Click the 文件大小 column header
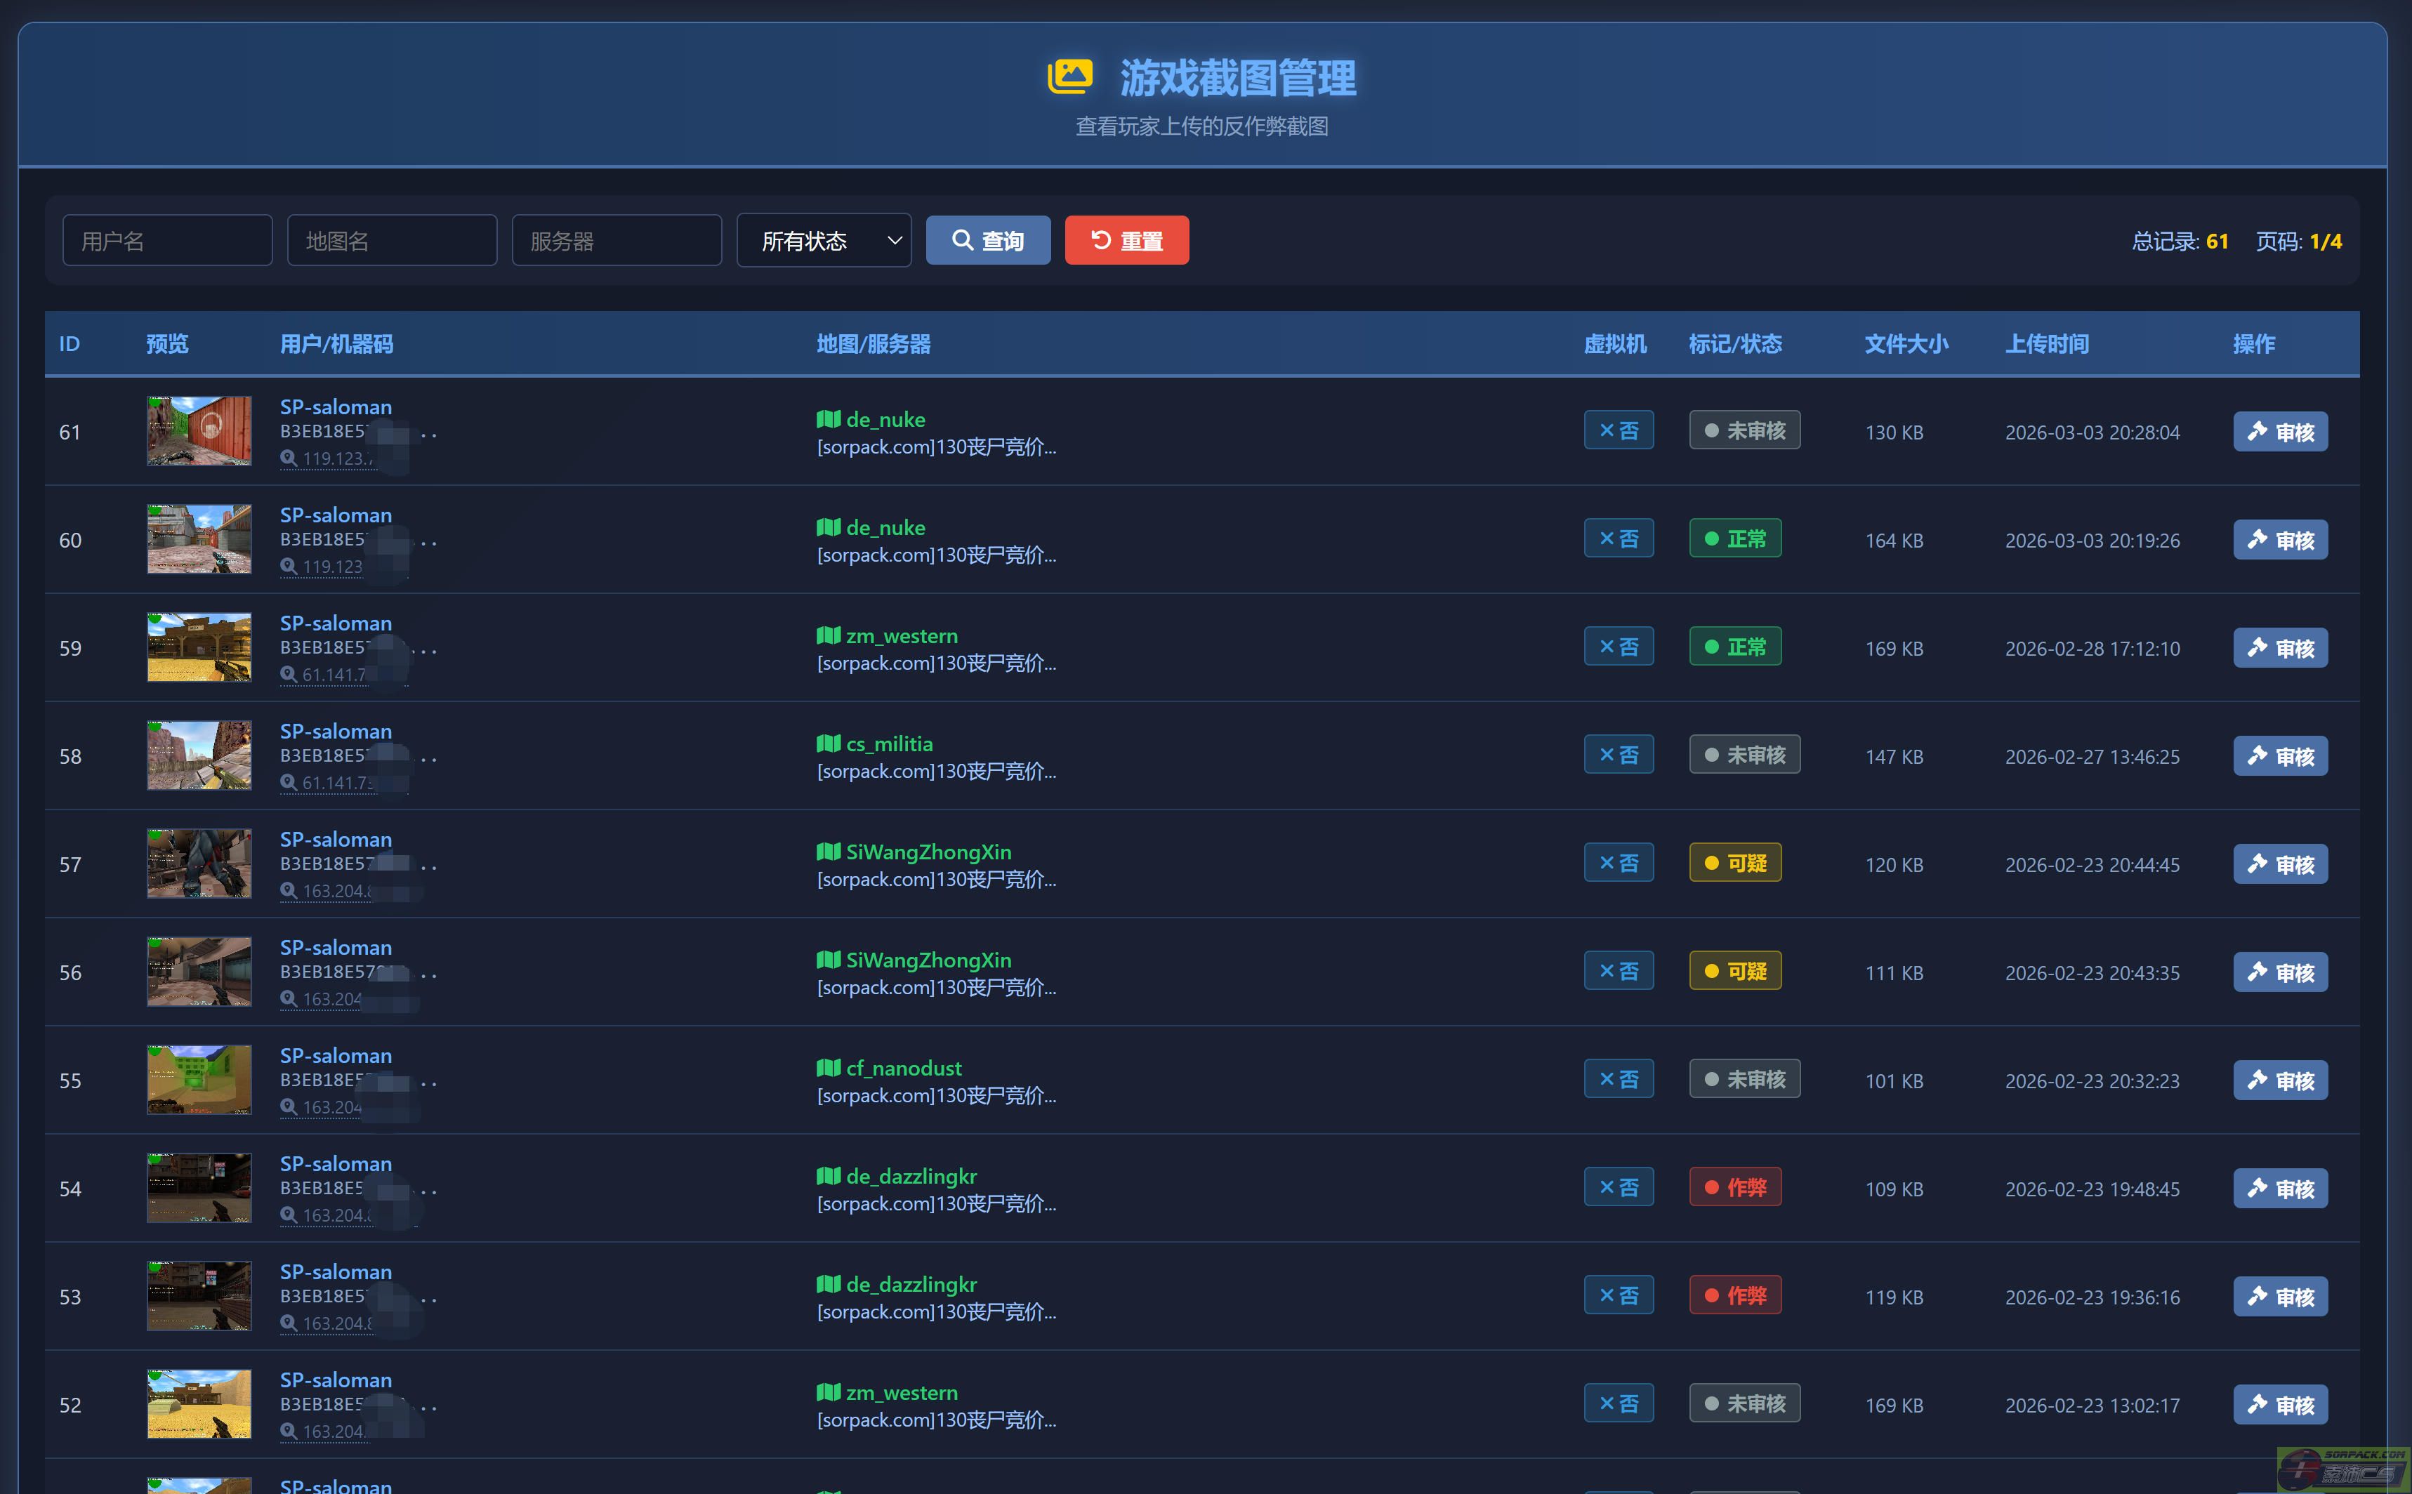The height and width of the screenshot is (1494, 2412). 1906,344
